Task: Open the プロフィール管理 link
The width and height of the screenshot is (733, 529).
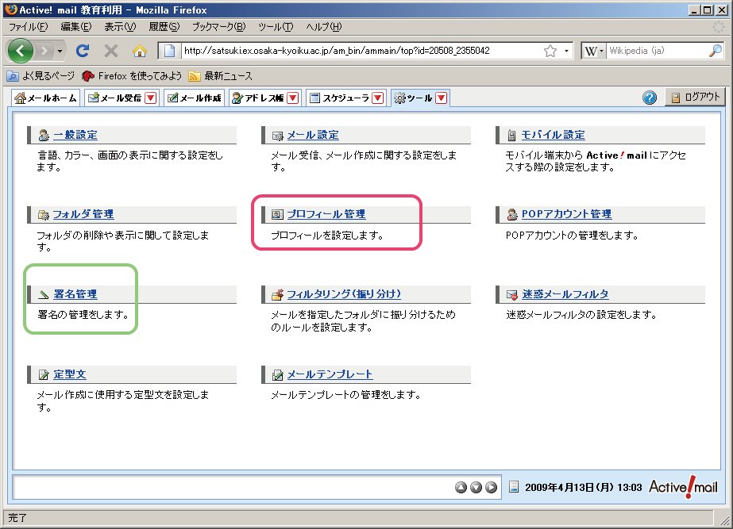Action: 326,215
